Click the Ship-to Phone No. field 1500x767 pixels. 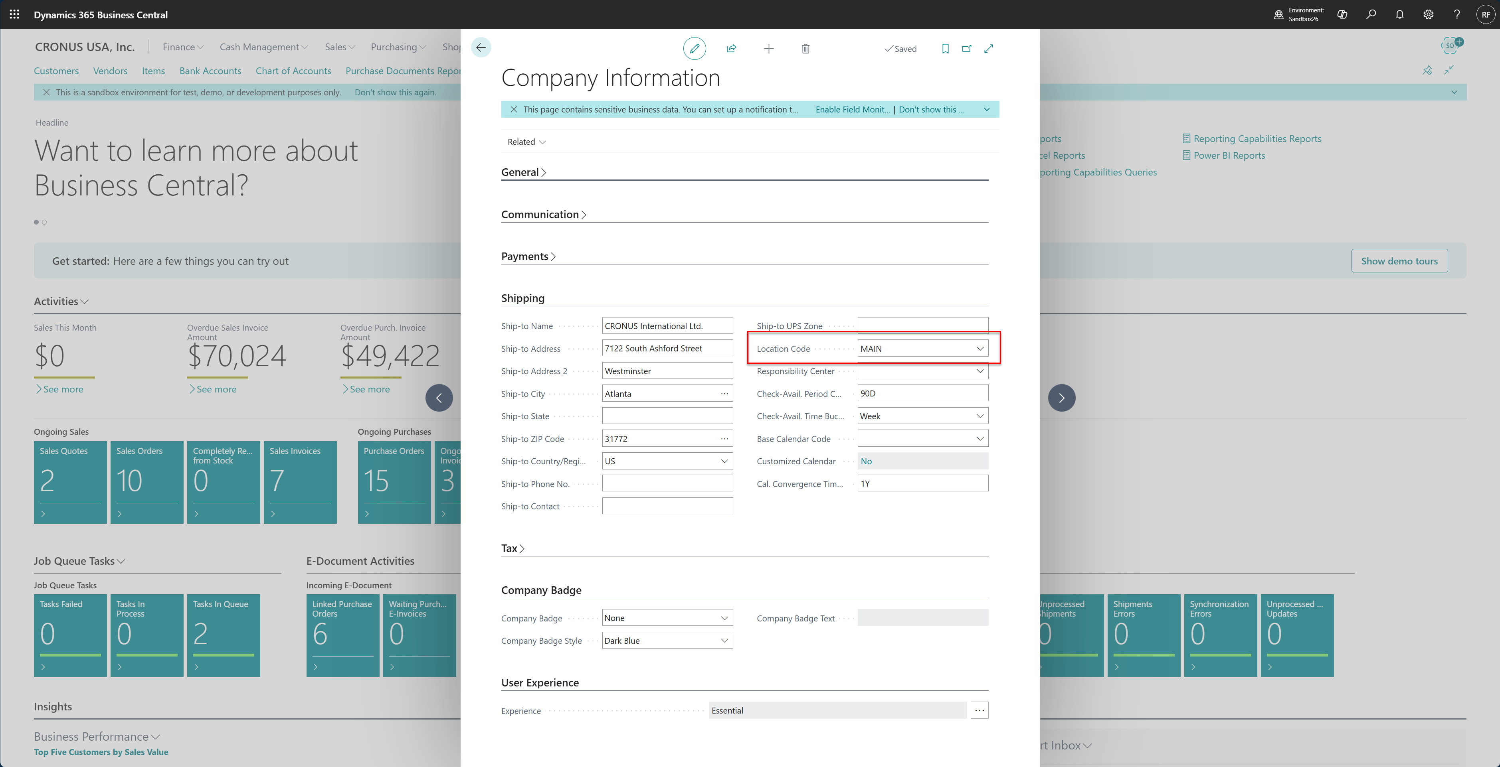click(x=667, y=483)
